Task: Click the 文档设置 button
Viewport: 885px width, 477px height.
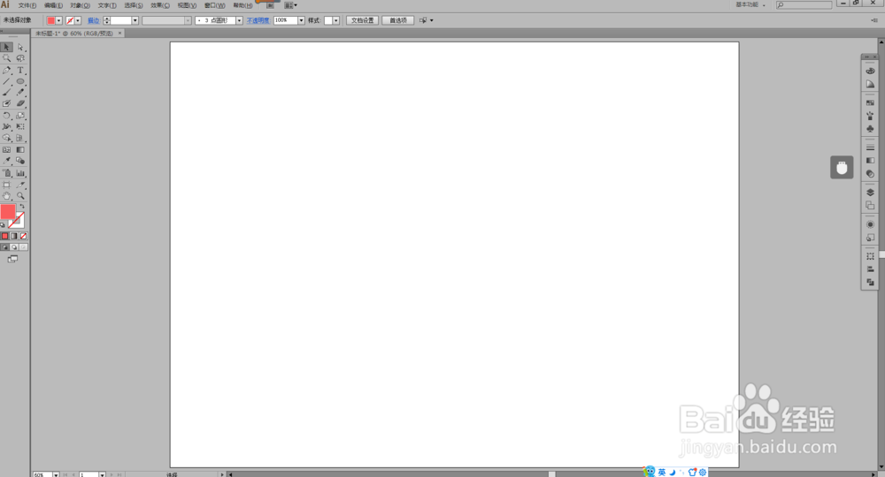Action: pyautogui.click(x=362, y=20)
